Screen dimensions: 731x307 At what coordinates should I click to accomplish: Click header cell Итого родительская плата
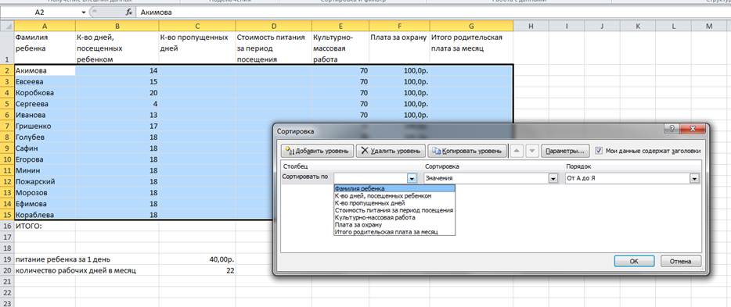[x=471, y=48]
